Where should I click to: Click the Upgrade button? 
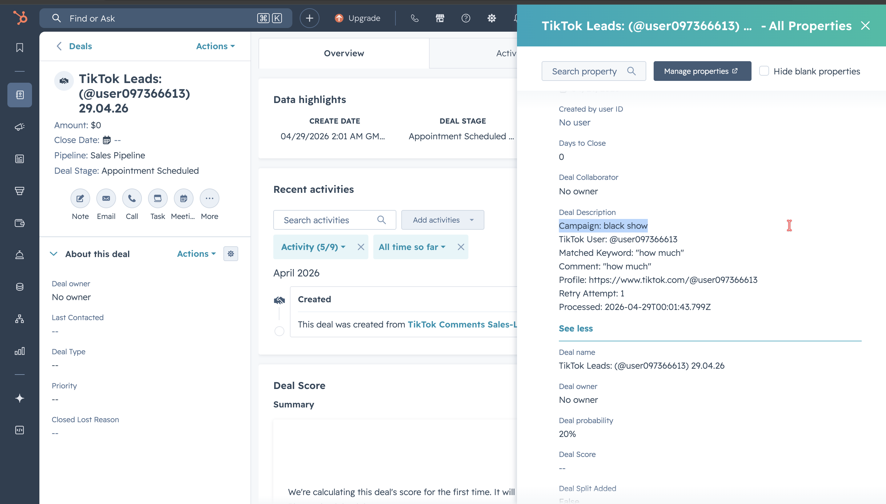pos(358,18)
